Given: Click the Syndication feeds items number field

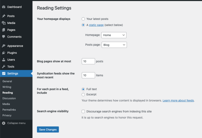Looking at the screenshot, I should 88,75.
